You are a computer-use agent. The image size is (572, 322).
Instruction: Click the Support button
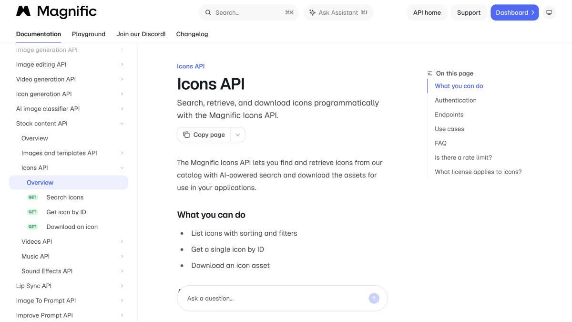[x=469, y=12]
